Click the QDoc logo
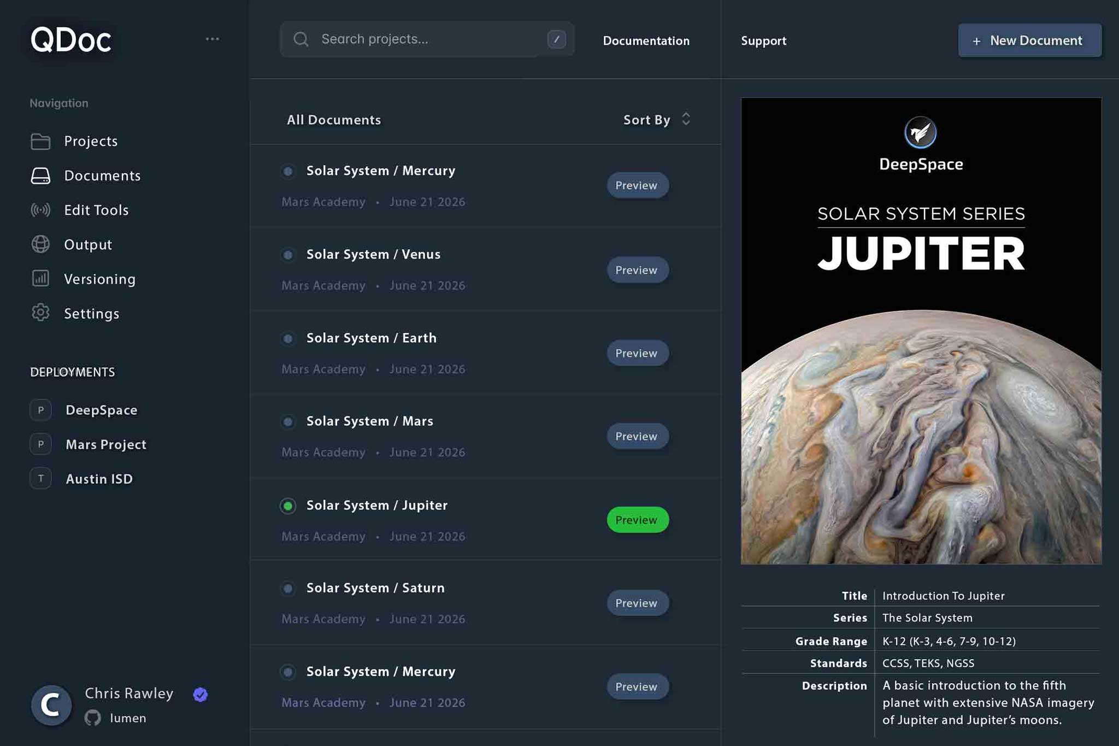 pos(71,40)
